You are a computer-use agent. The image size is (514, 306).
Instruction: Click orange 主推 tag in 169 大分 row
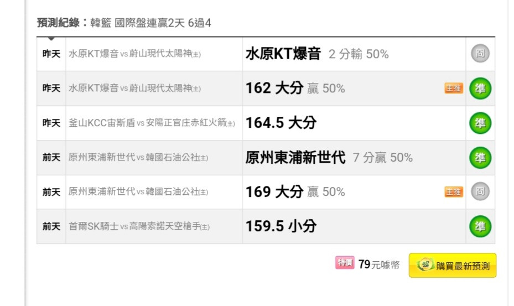(x=454, y=191)
